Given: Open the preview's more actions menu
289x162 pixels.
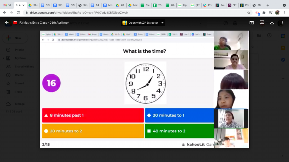Looking at the screenshot, I should tap(282, 23).
